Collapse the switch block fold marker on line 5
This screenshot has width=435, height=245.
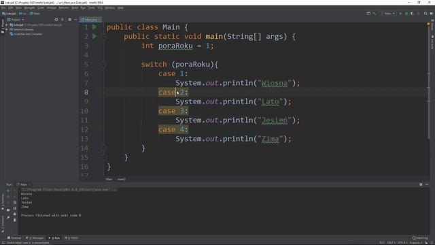click(104, 65)
